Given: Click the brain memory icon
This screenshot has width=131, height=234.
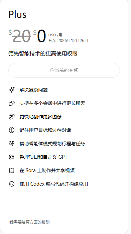Looking at the screenshot, I should (x=12, y=130).
